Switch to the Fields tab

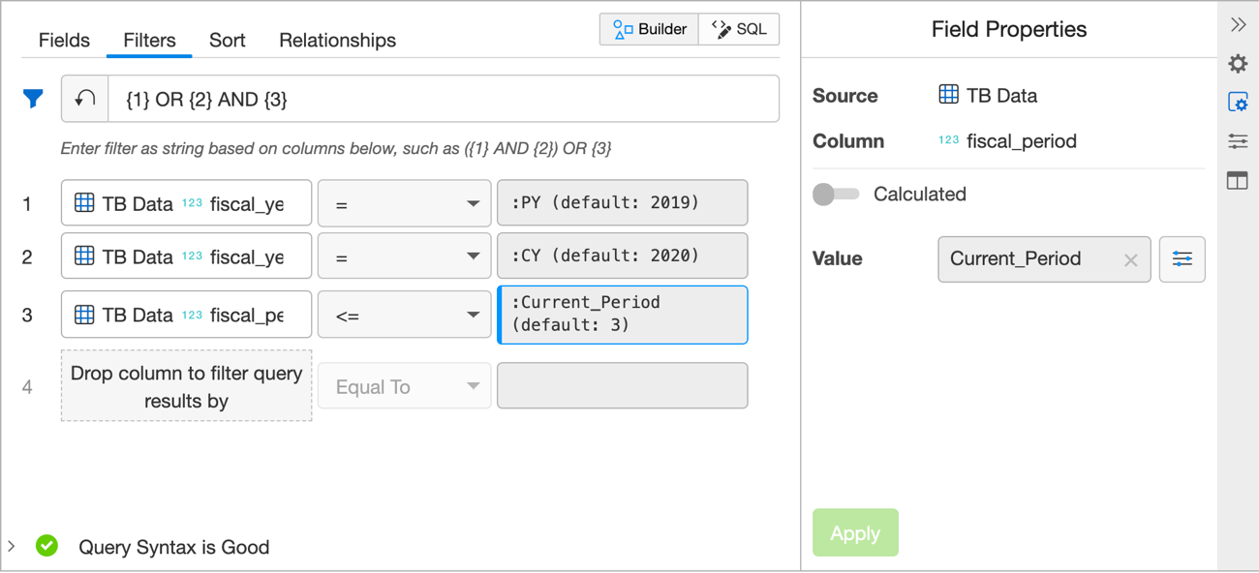[x=64, y=41]
